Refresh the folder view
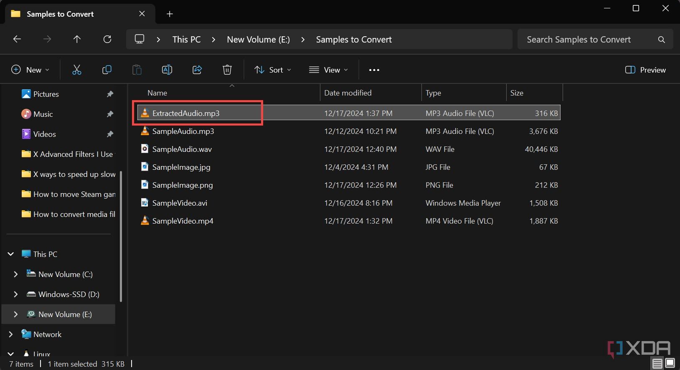The height and width of the screenshot is (370, 680). click(107, 39)
